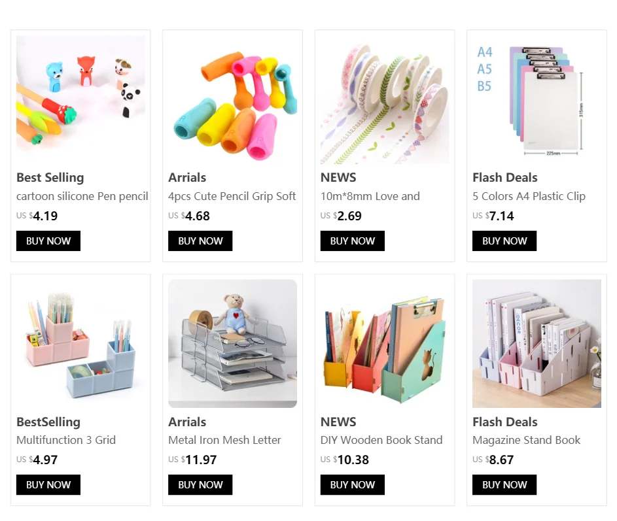Viewport: 617px width, 521px height.
Task: View the washi tape rolls product image
Action: tap(385, 99)
